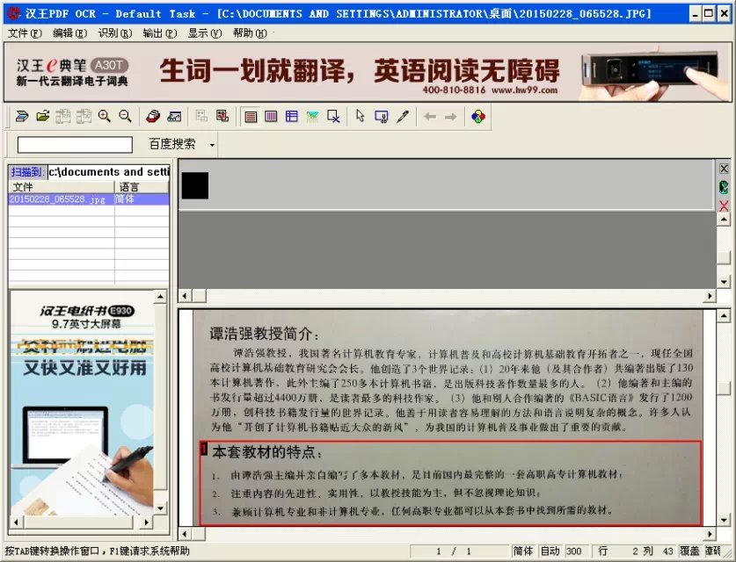Open a file with the folder icon
Viewport: 736px width, 562px height.
click(40, 117)
